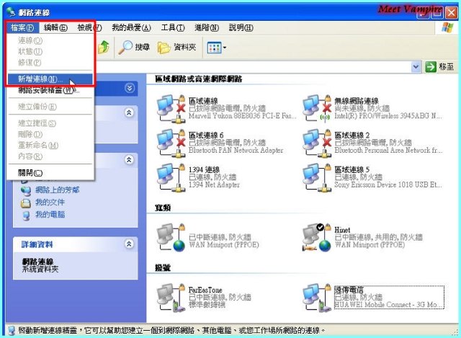
Task: Click the status bar network icon
Action: tap(12, 331)
